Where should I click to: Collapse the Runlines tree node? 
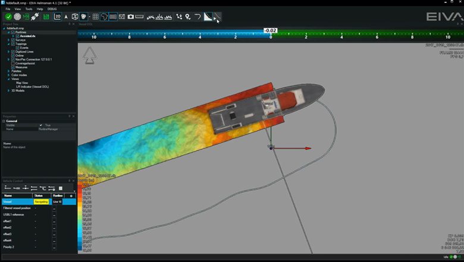tap(8, 32)
